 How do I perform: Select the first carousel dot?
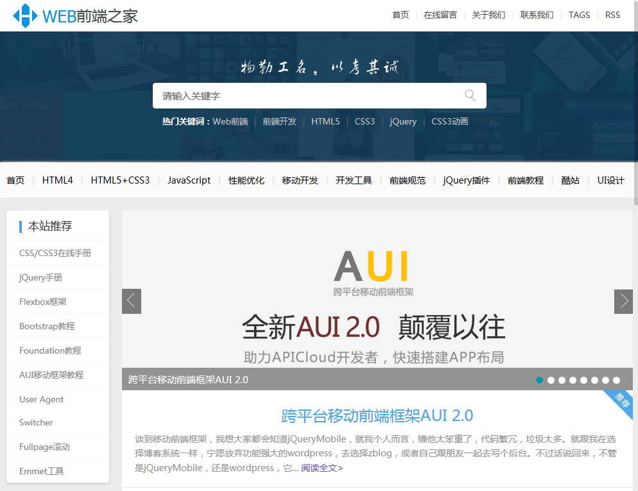click(x=540, y=380)
